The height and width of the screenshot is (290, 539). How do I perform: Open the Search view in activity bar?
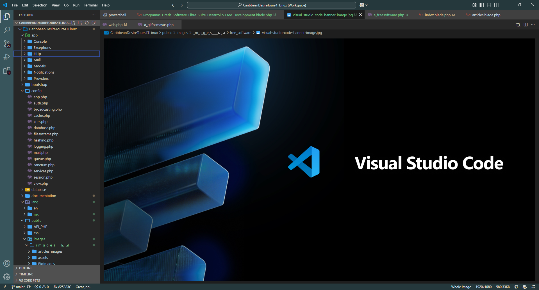click(x=7, y=30)
